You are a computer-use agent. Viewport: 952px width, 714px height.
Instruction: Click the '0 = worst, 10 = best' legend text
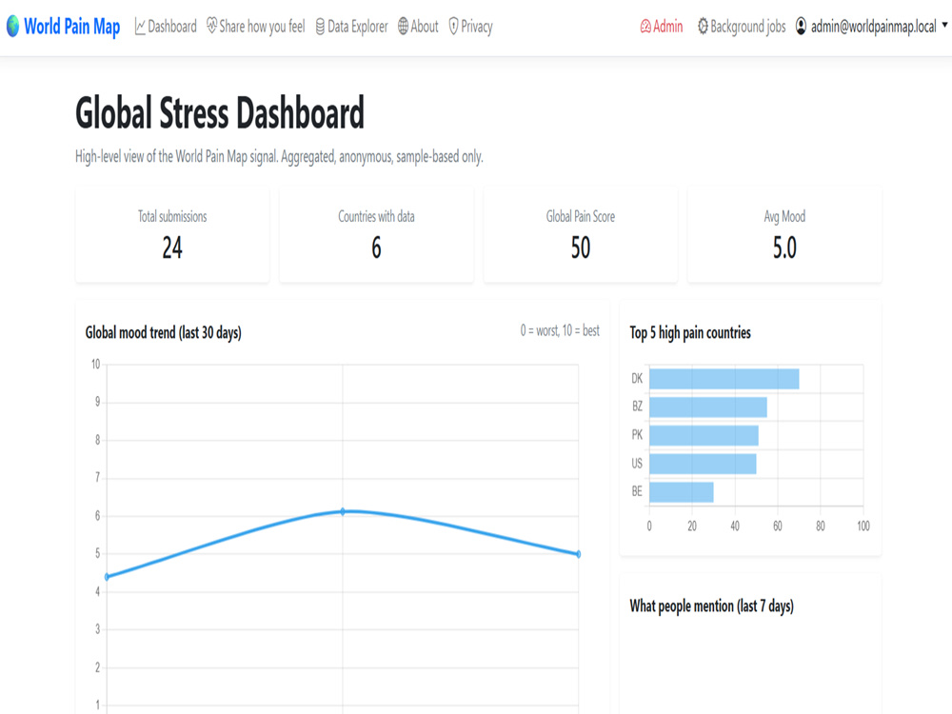coord(560,330)
